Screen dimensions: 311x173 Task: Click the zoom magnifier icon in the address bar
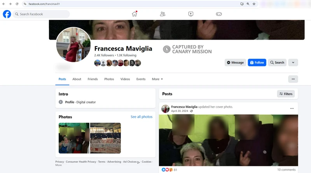point(248,4)
